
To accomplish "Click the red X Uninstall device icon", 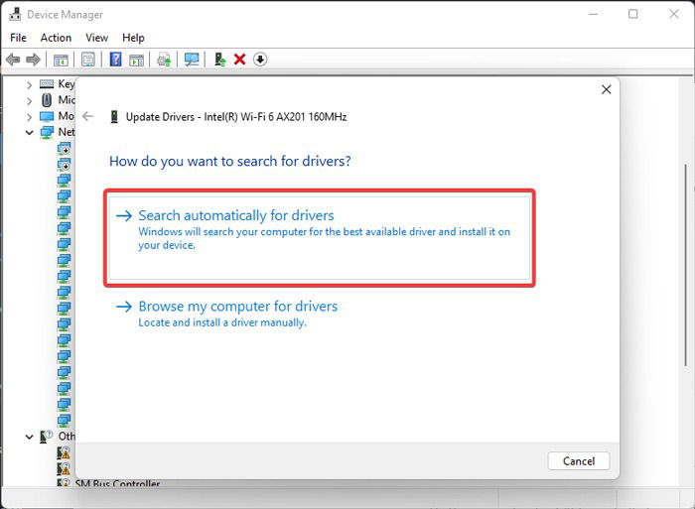I will (240, 59).
